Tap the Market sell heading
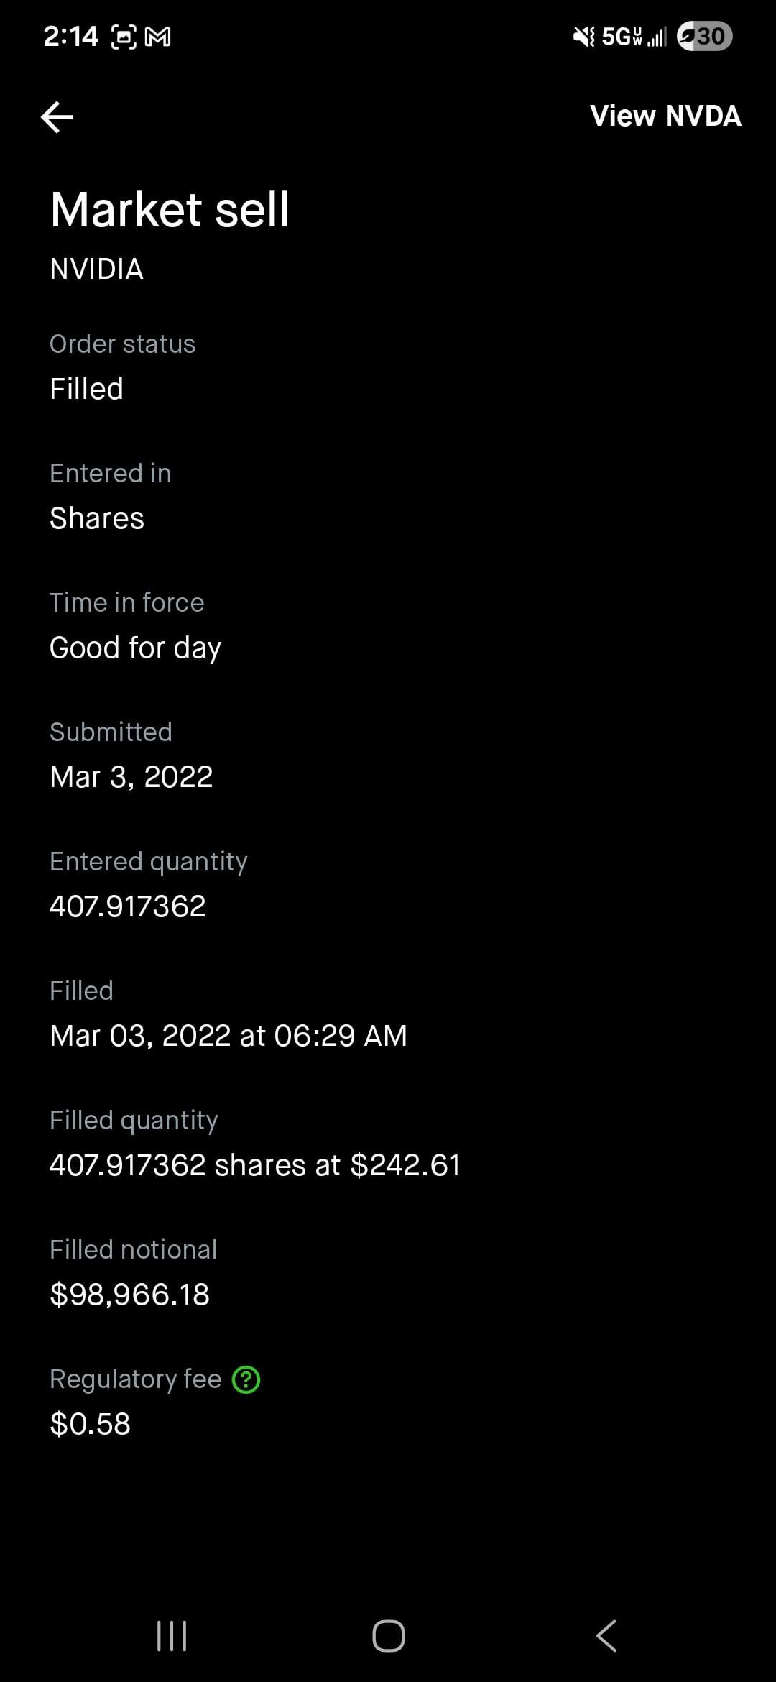The image size is (776, 1682). pos(170,210)
